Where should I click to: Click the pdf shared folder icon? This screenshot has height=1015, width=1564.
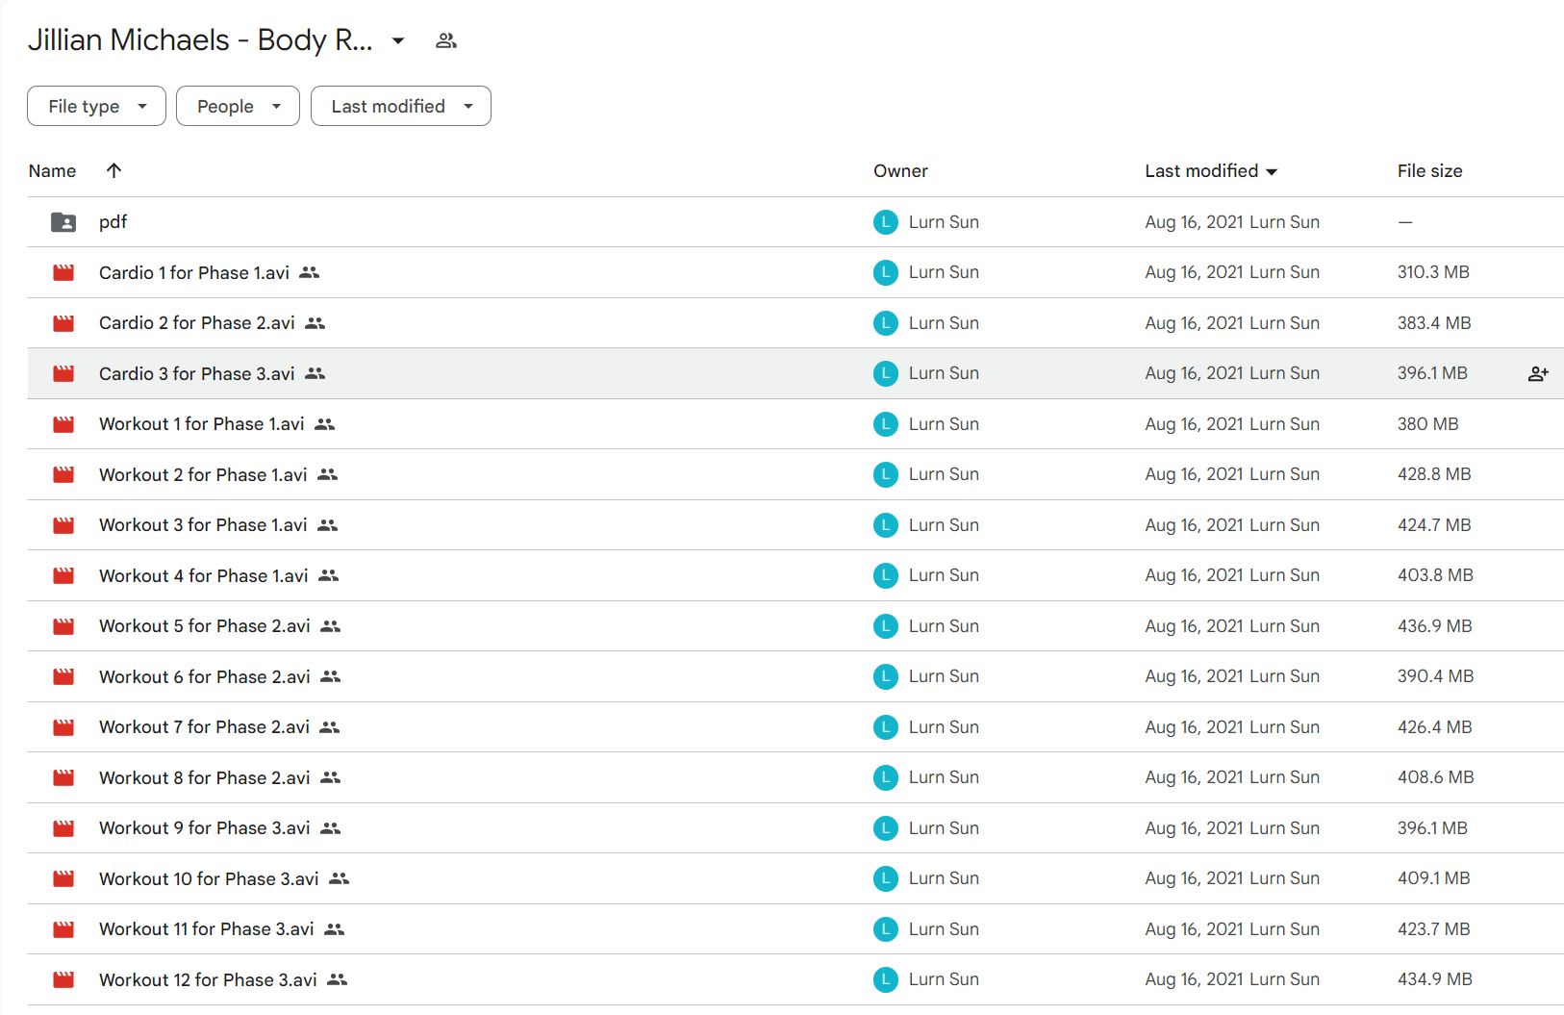point(63,222)
